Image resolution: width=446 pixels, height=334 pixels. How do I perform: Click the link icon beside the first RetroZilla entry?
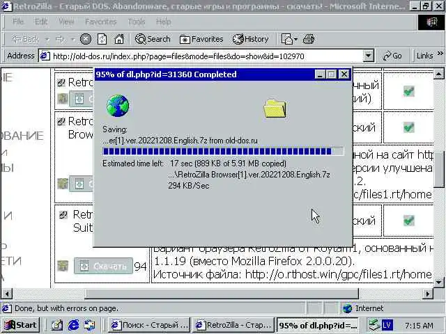pyautogui.click(x=61, y=83)
